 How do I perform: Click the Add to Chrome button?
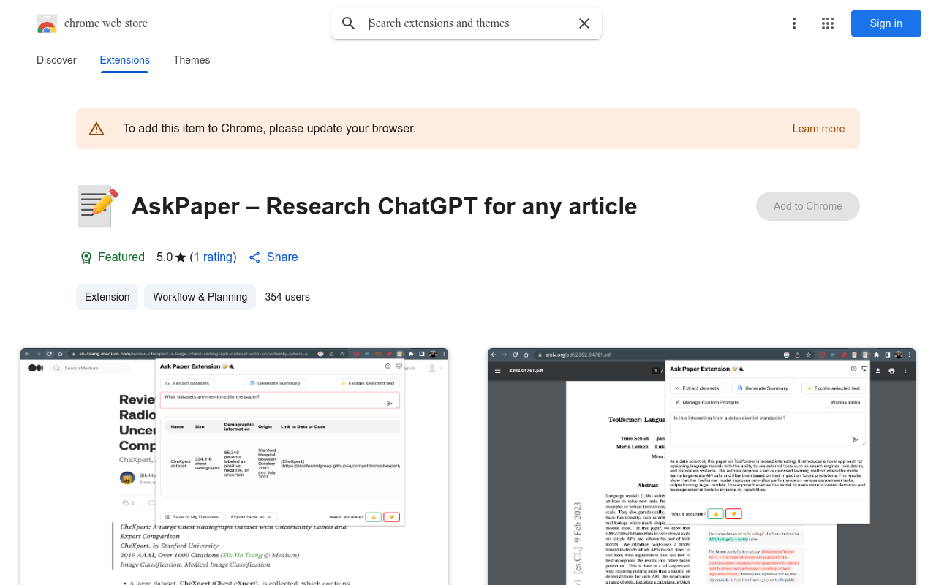click(808, 206)
